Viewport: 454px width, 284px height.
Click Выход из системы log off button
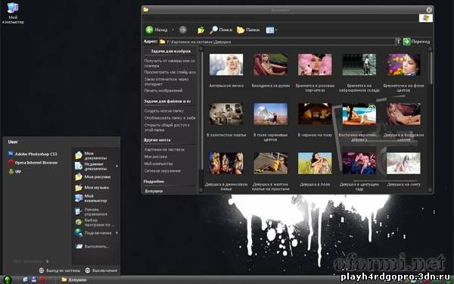[x=59, y=270]
